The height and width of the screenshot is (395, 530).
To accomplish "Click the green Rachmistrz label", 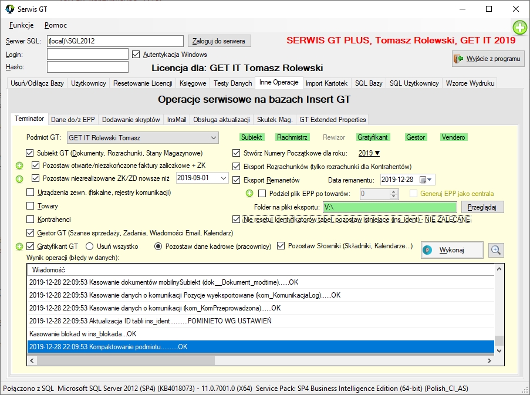I will (x=292, y=137).
